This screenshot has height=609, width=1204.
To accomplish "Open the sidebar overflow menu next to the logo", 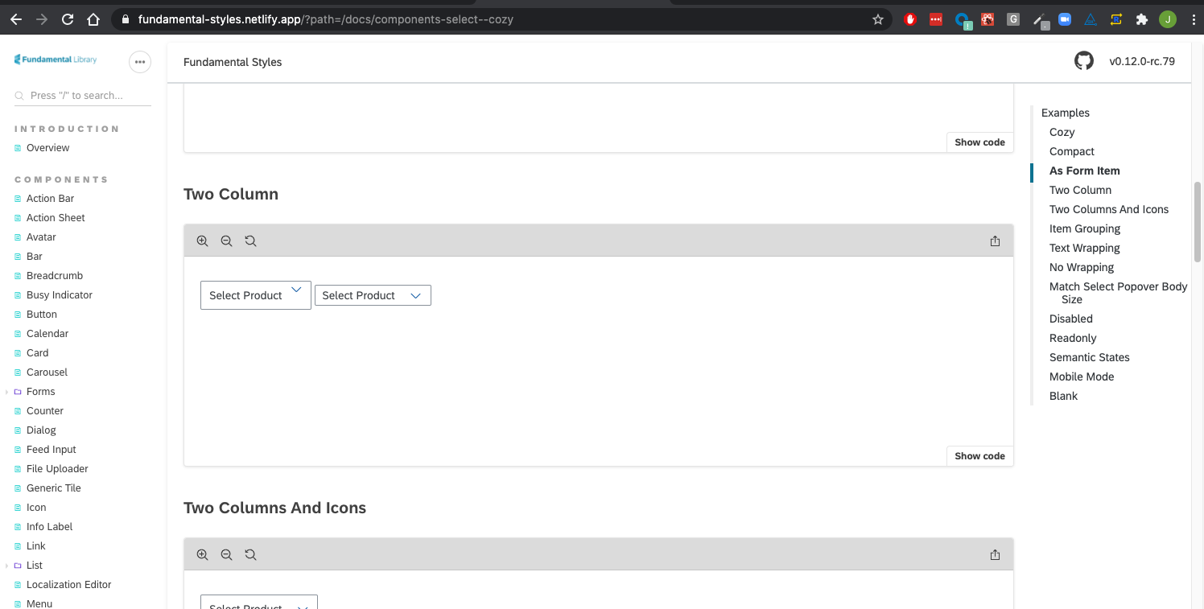I will (140, 61).
